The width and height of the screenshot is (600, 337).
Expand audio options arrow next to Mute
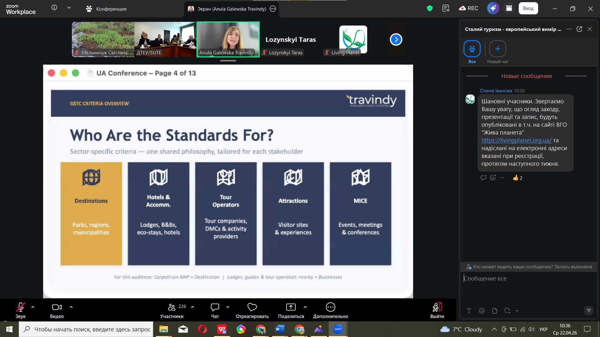pos(33,307)
